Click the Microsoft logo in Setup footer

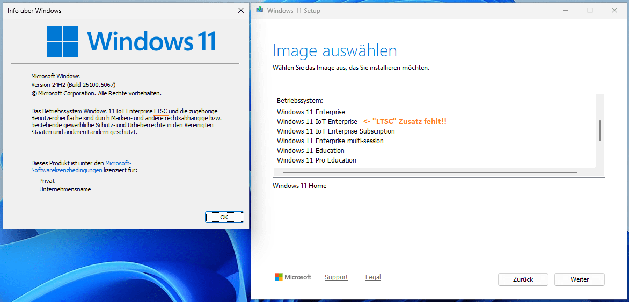(293, 277)
